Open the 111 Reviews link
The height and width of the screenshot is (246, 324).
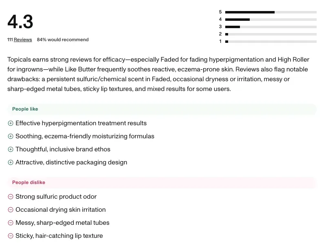[20, 40]
